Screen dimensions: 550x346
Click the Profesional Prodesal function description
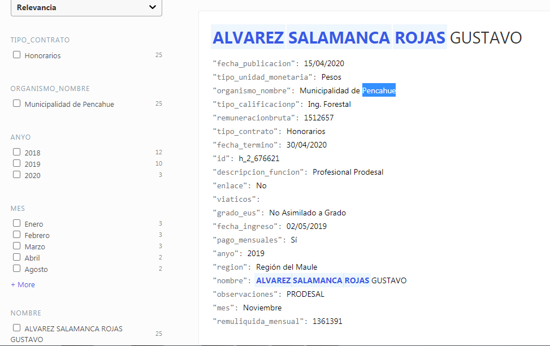[348, 172]
